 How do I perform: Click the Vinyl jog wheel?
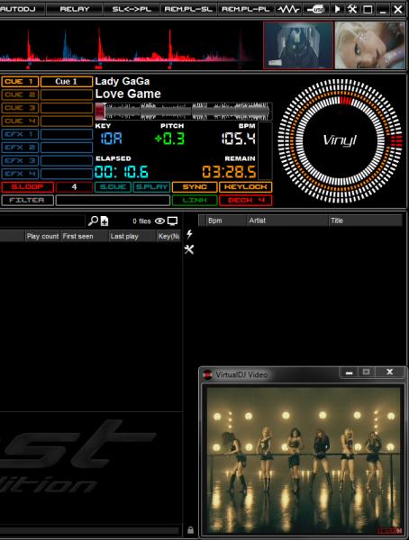pyautogui.click(x=340, y=140)
